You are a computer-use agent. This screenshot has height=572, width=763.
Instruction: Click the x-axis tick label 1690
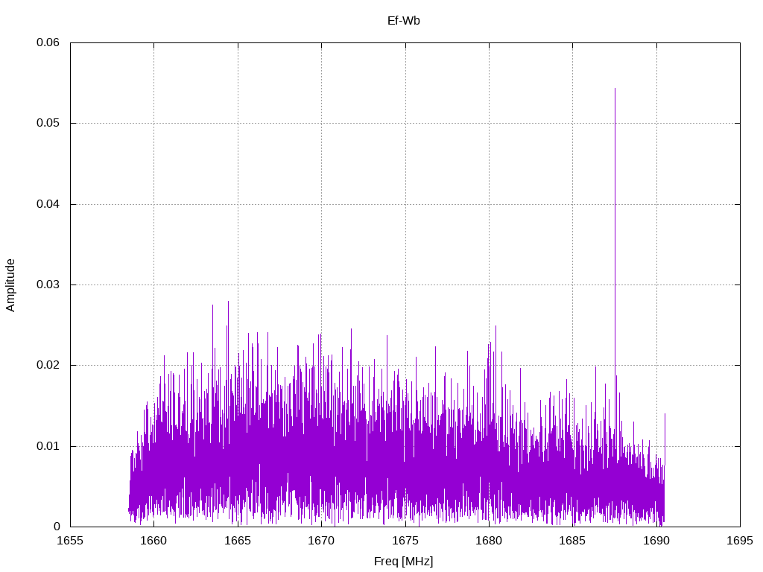(656, 541)
